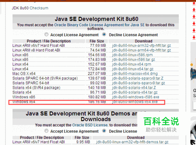Choose Accept License Agreement in Demos section

46,131
